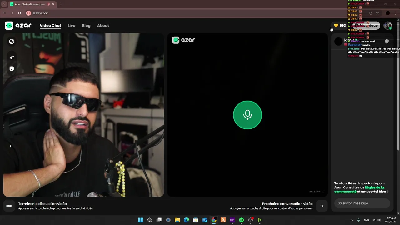Open Task View on the taskbar
The image size is (400, 225).
point(159,220)
